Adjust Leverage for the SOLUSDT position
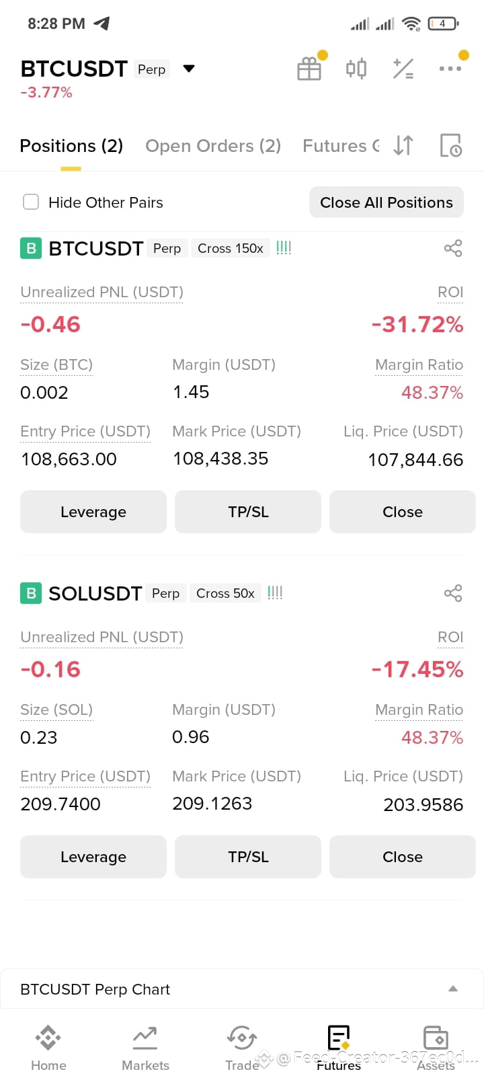Screen dimensions: 484x1076 (93, 857)
